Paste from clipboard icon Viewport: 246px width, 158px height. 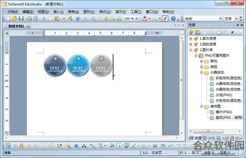[x=57, y=19]
